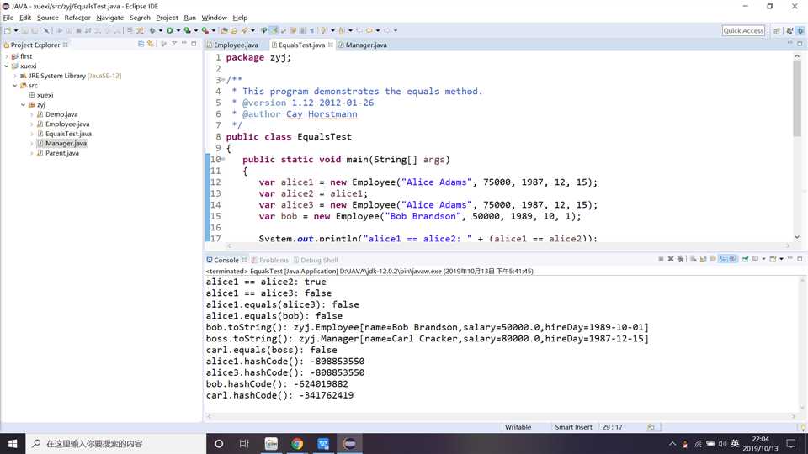Toggle Show Console on Standard Error change
808x454 pixels.
[x=732, y=259]
